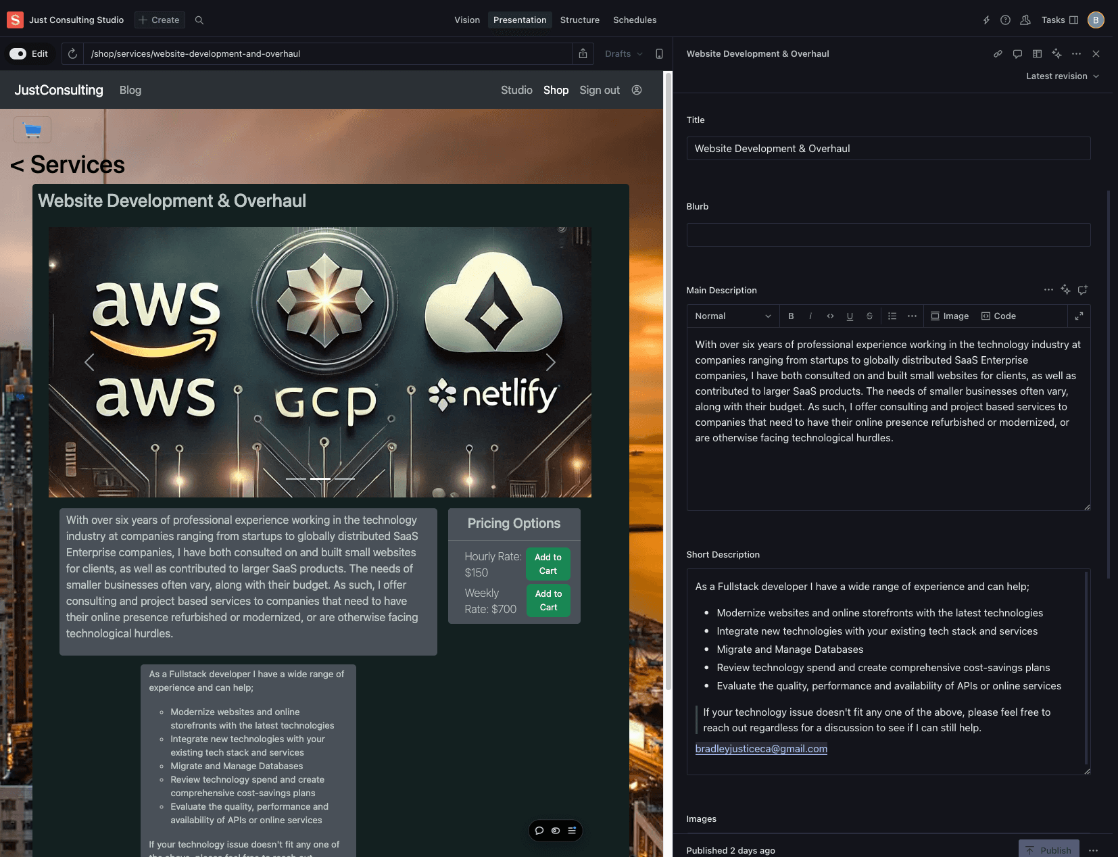Click the share preview icon
This screenshot has width=1118, height=857.
583,54
